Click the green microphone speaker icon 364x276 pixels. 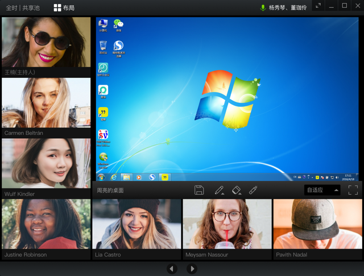pos(263,7)
